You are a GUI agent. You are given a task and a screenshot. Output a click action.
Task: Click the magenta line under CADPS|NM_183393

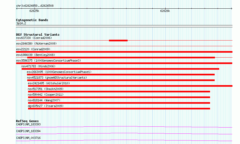click(124, 127)
